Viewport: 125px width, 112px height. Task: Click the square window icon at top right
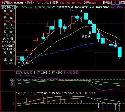[x=123, y=2]
